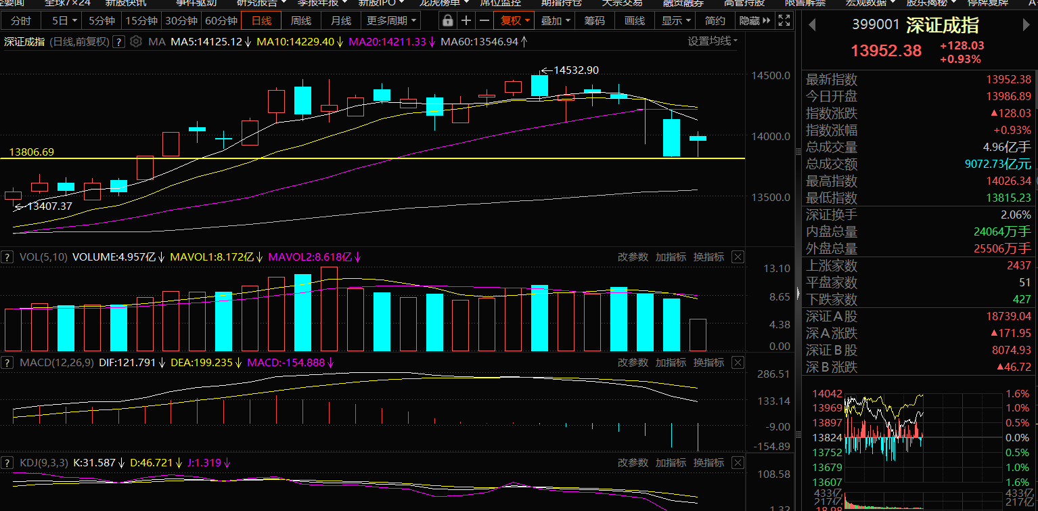Open the 5日 dropdown

(x=64, y=20)
